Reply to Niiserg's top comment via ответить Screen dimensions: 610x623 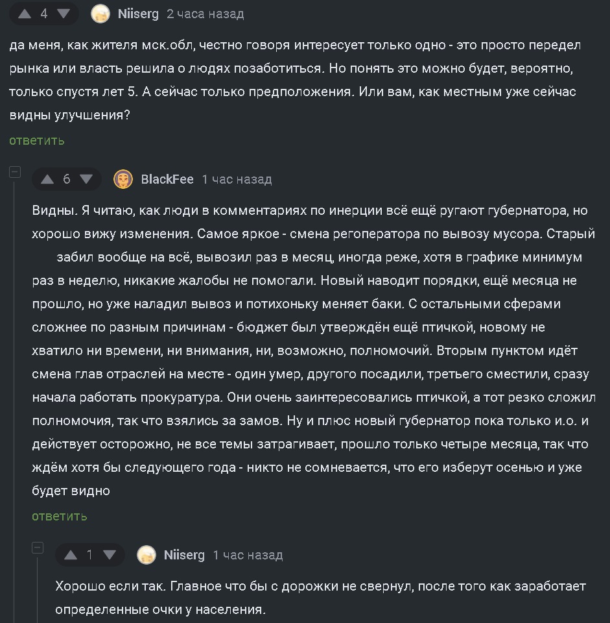click(36, 141)
